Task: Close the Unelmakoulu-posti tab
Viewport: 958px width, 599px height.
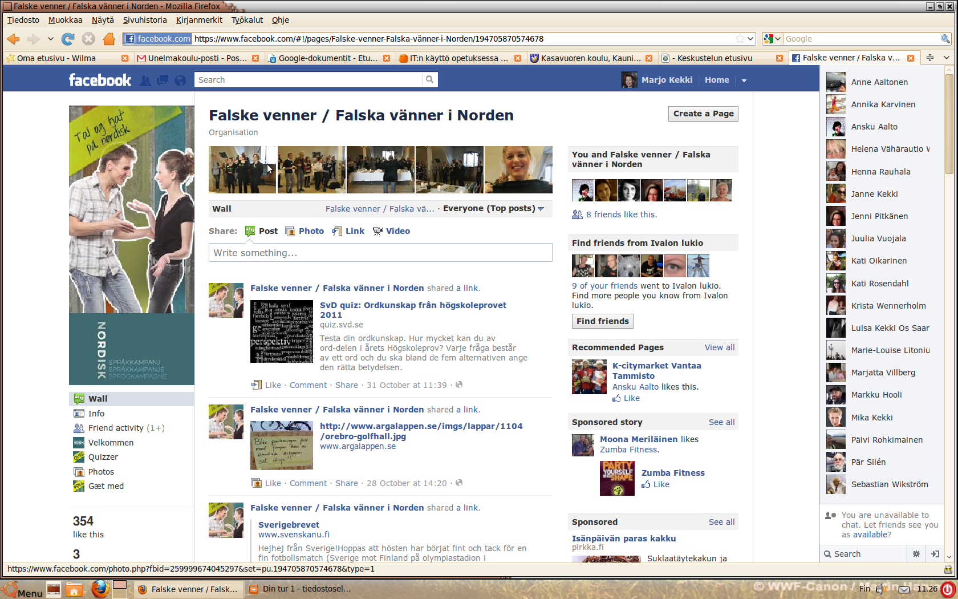Action: tap(255, 58)
